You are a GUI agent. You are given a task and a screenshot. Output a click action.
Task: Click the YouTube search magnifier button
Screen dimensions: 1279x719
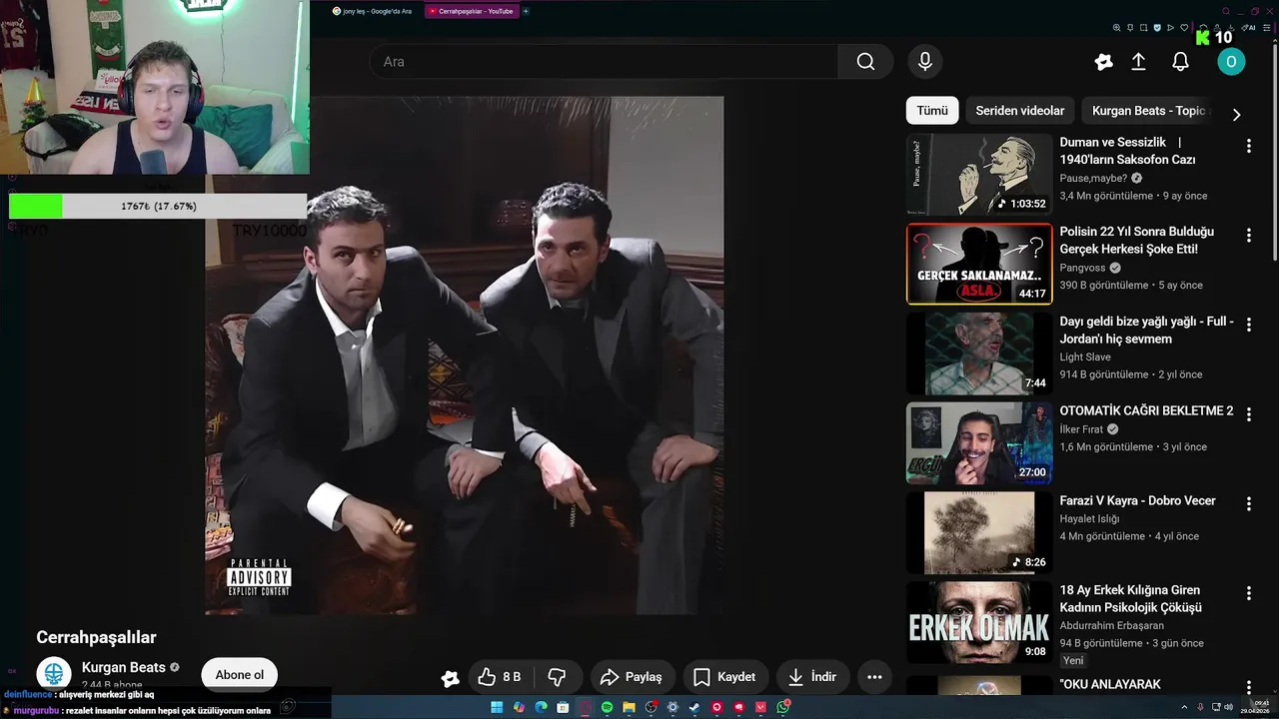[x=865, y=62]
